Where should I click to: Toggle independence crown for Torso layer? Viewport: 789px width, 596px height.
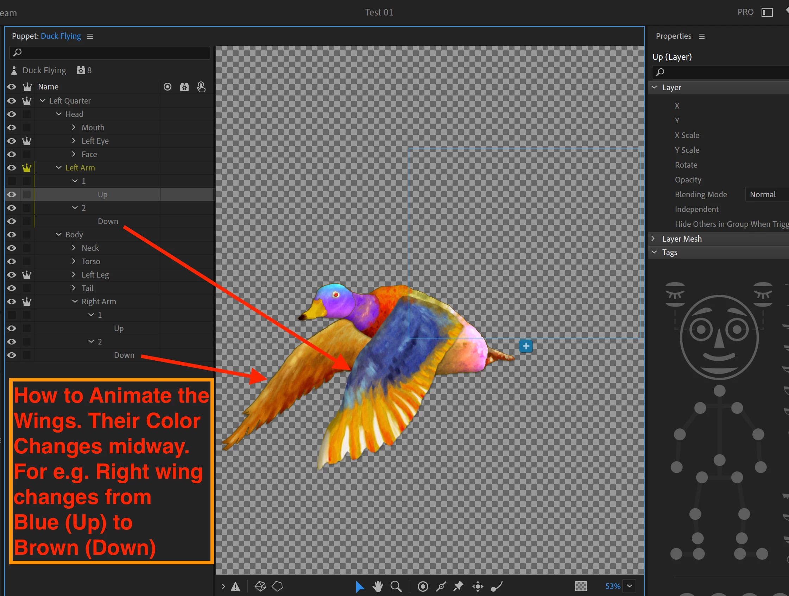click(27, 261)
